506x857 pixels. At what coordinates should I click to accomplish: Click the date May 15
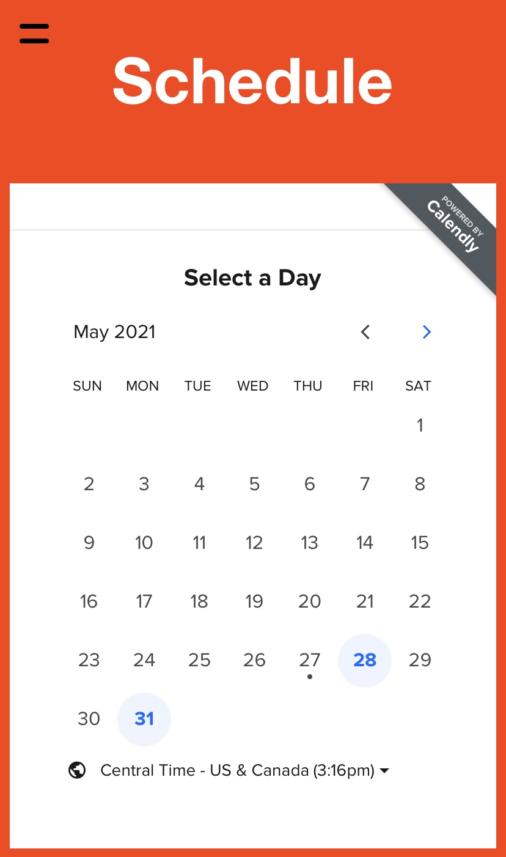(x=420, y=543)
